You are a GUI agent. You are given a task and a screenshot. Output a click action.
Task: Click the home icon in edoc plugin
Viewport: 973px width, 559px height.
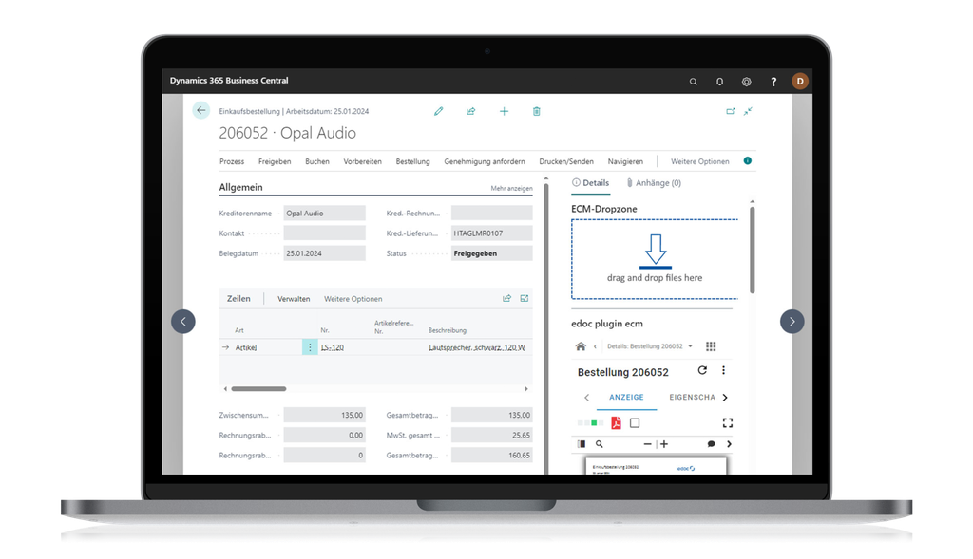[x=581, y=346]
